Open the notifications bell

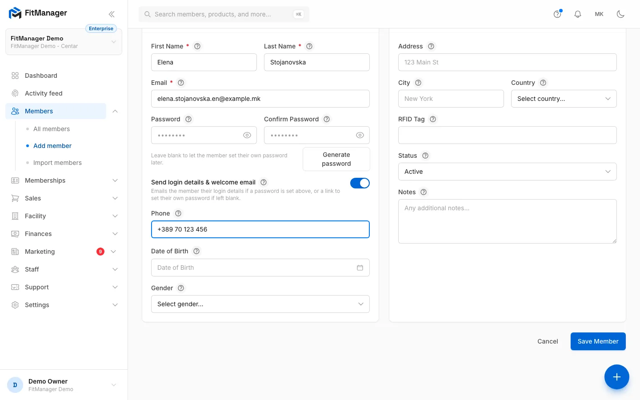[x=578, y=14]
